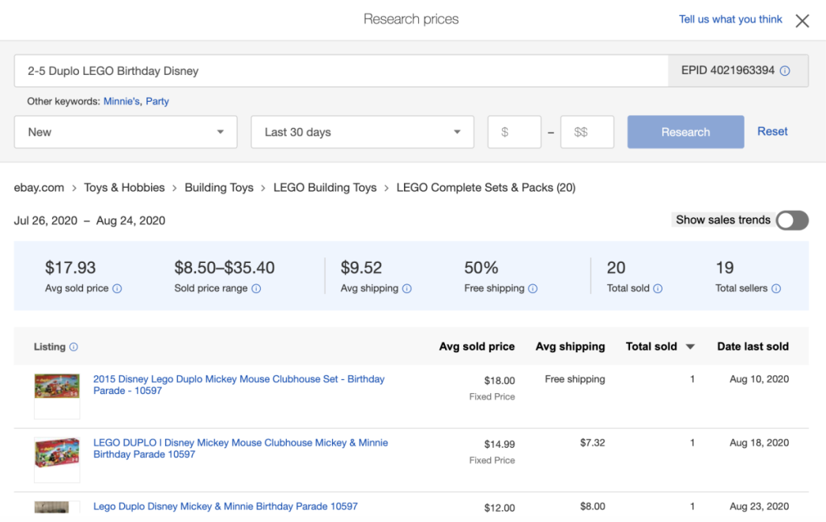Open the Last 30 days dropdown
The height and width of the screenshot is (522, 826).
point(362,132)
